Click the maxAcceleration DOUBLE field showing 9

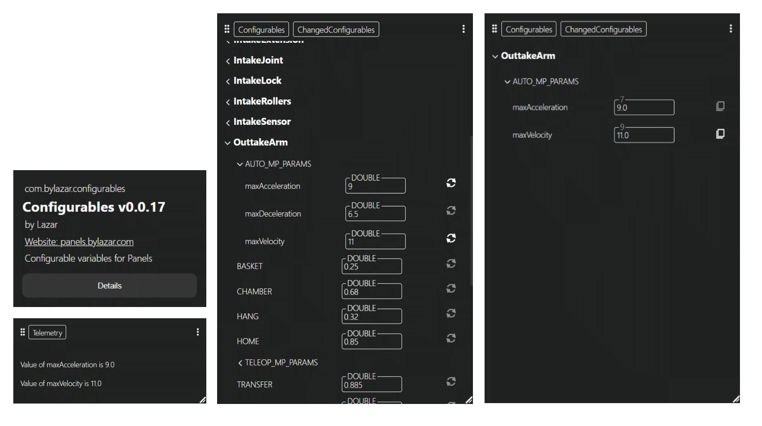[x=375, y=186]
